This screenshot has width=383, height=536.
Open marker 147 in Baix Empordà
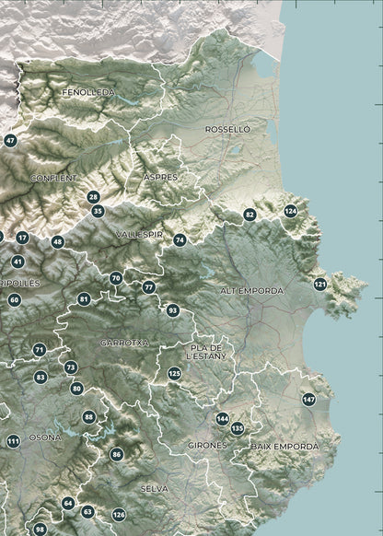tap(308, 400)
